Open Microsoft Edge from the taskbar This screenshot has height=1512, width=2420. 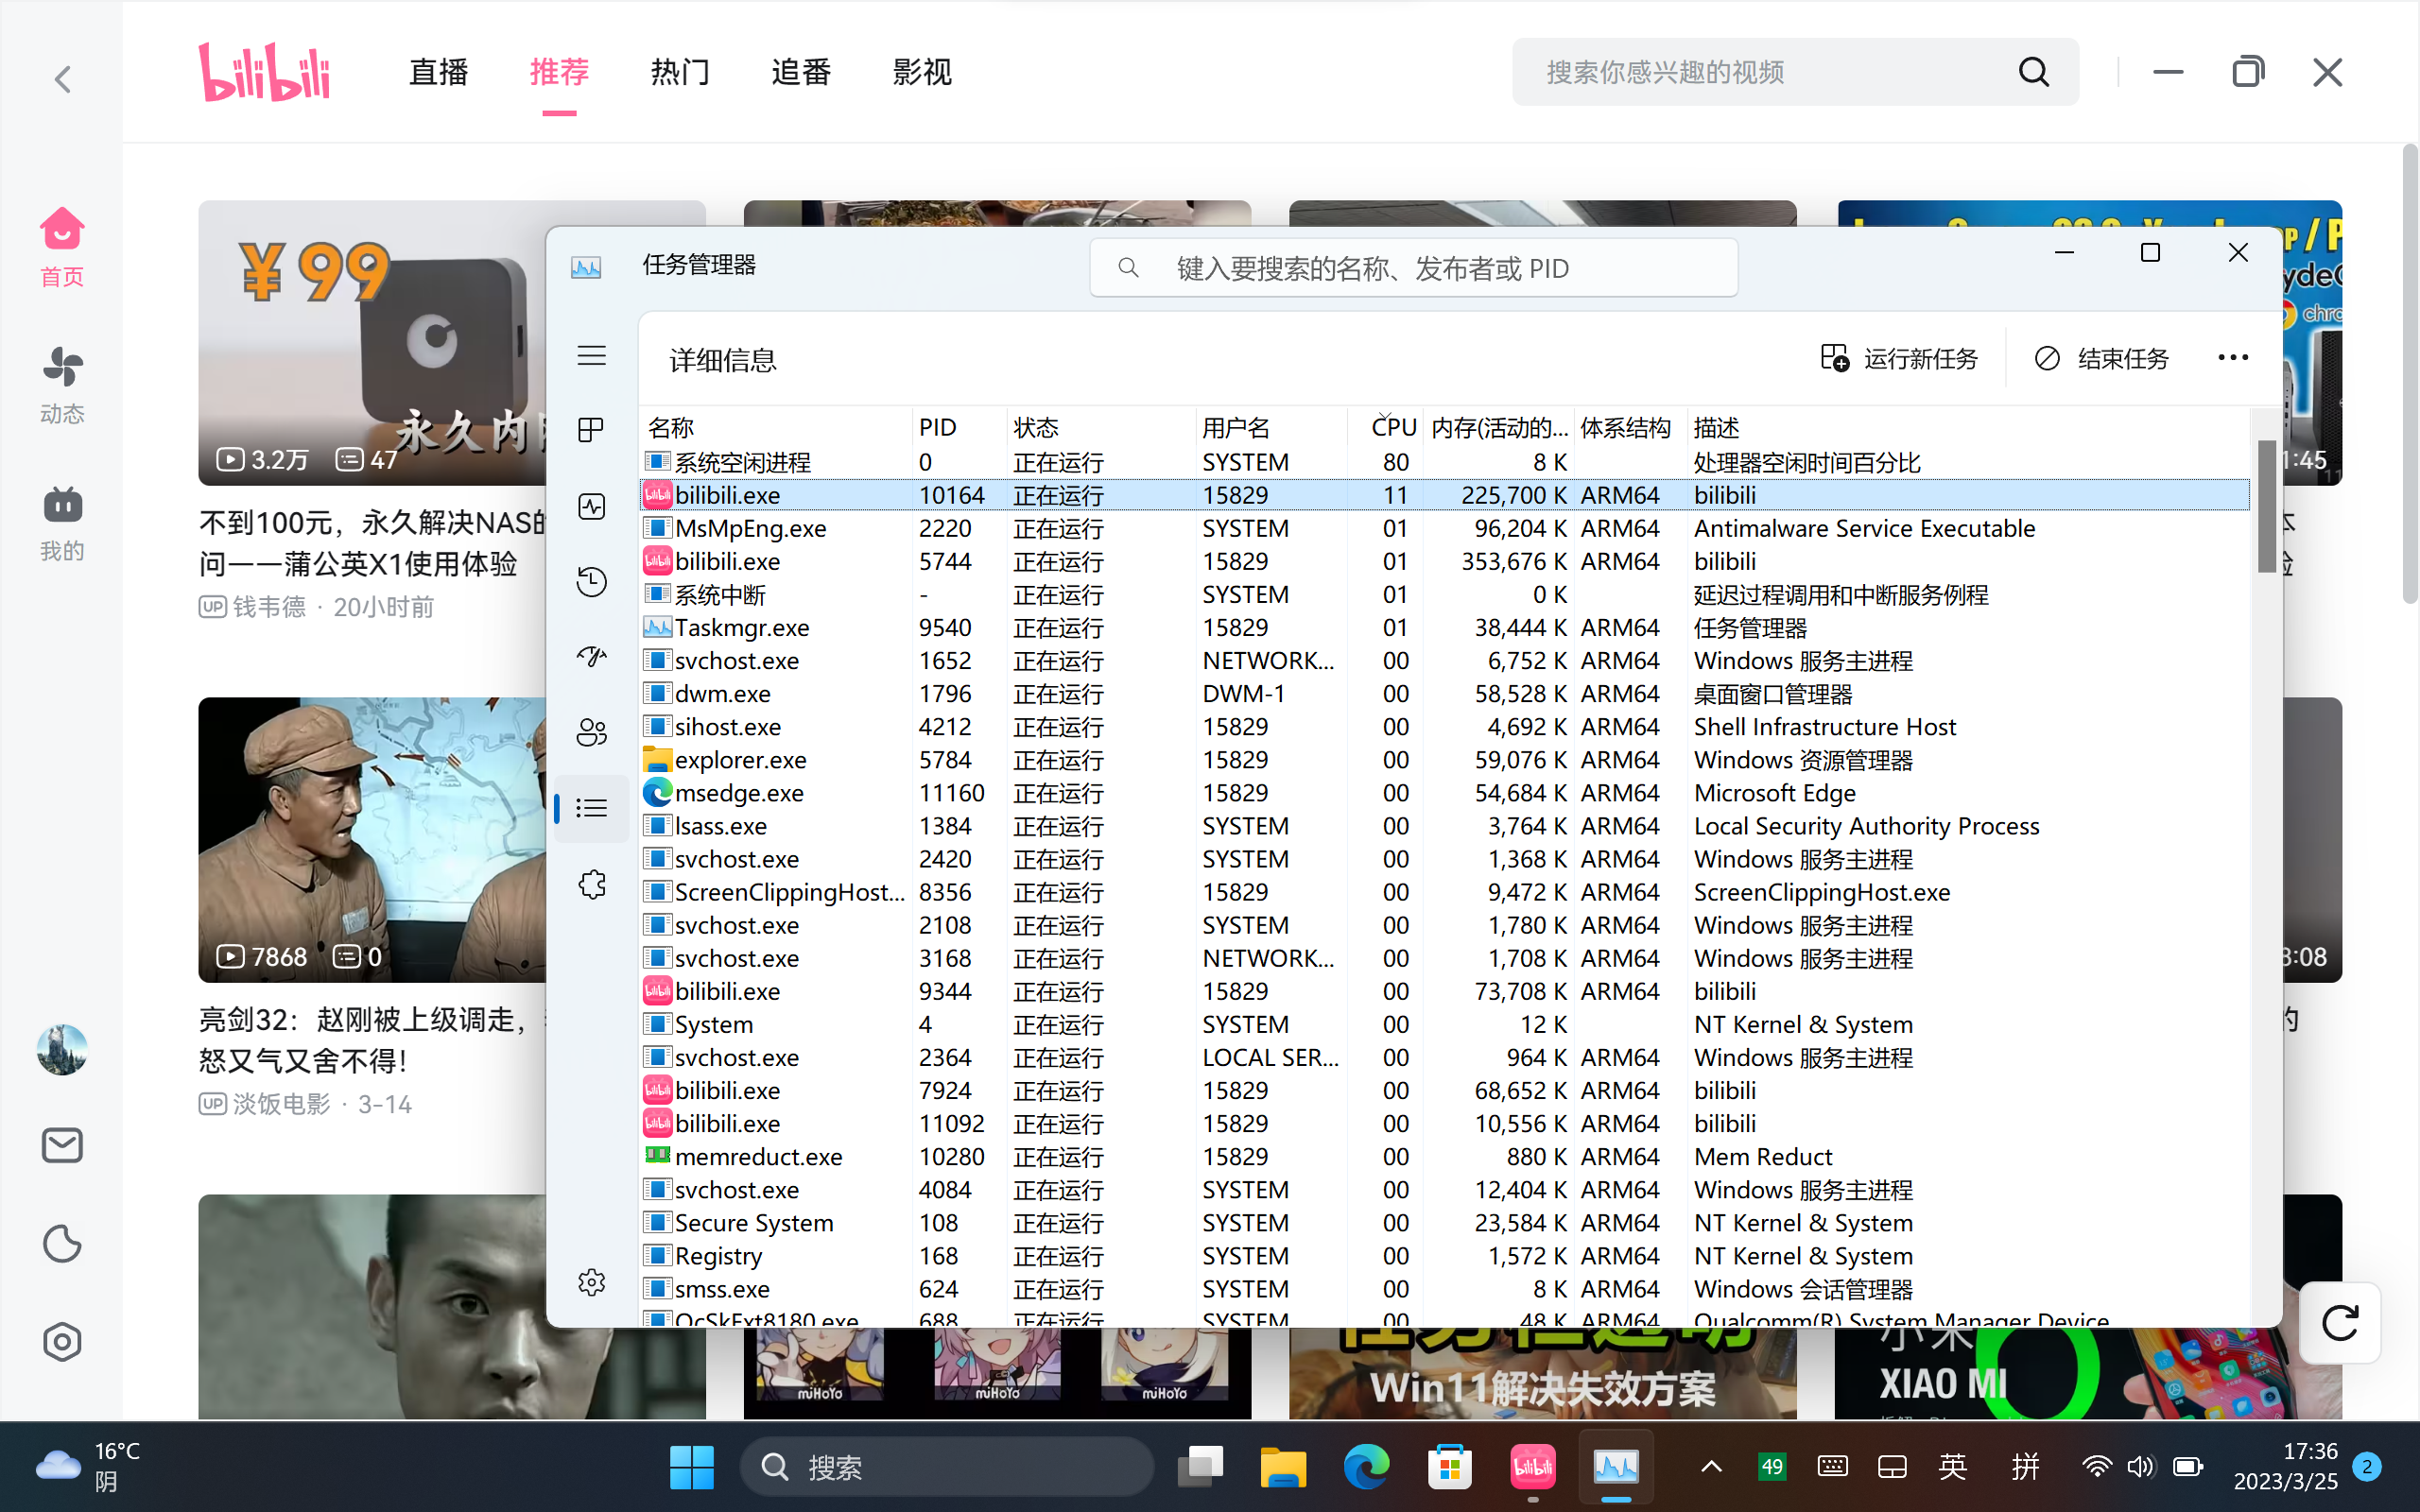point(1366,1467)
